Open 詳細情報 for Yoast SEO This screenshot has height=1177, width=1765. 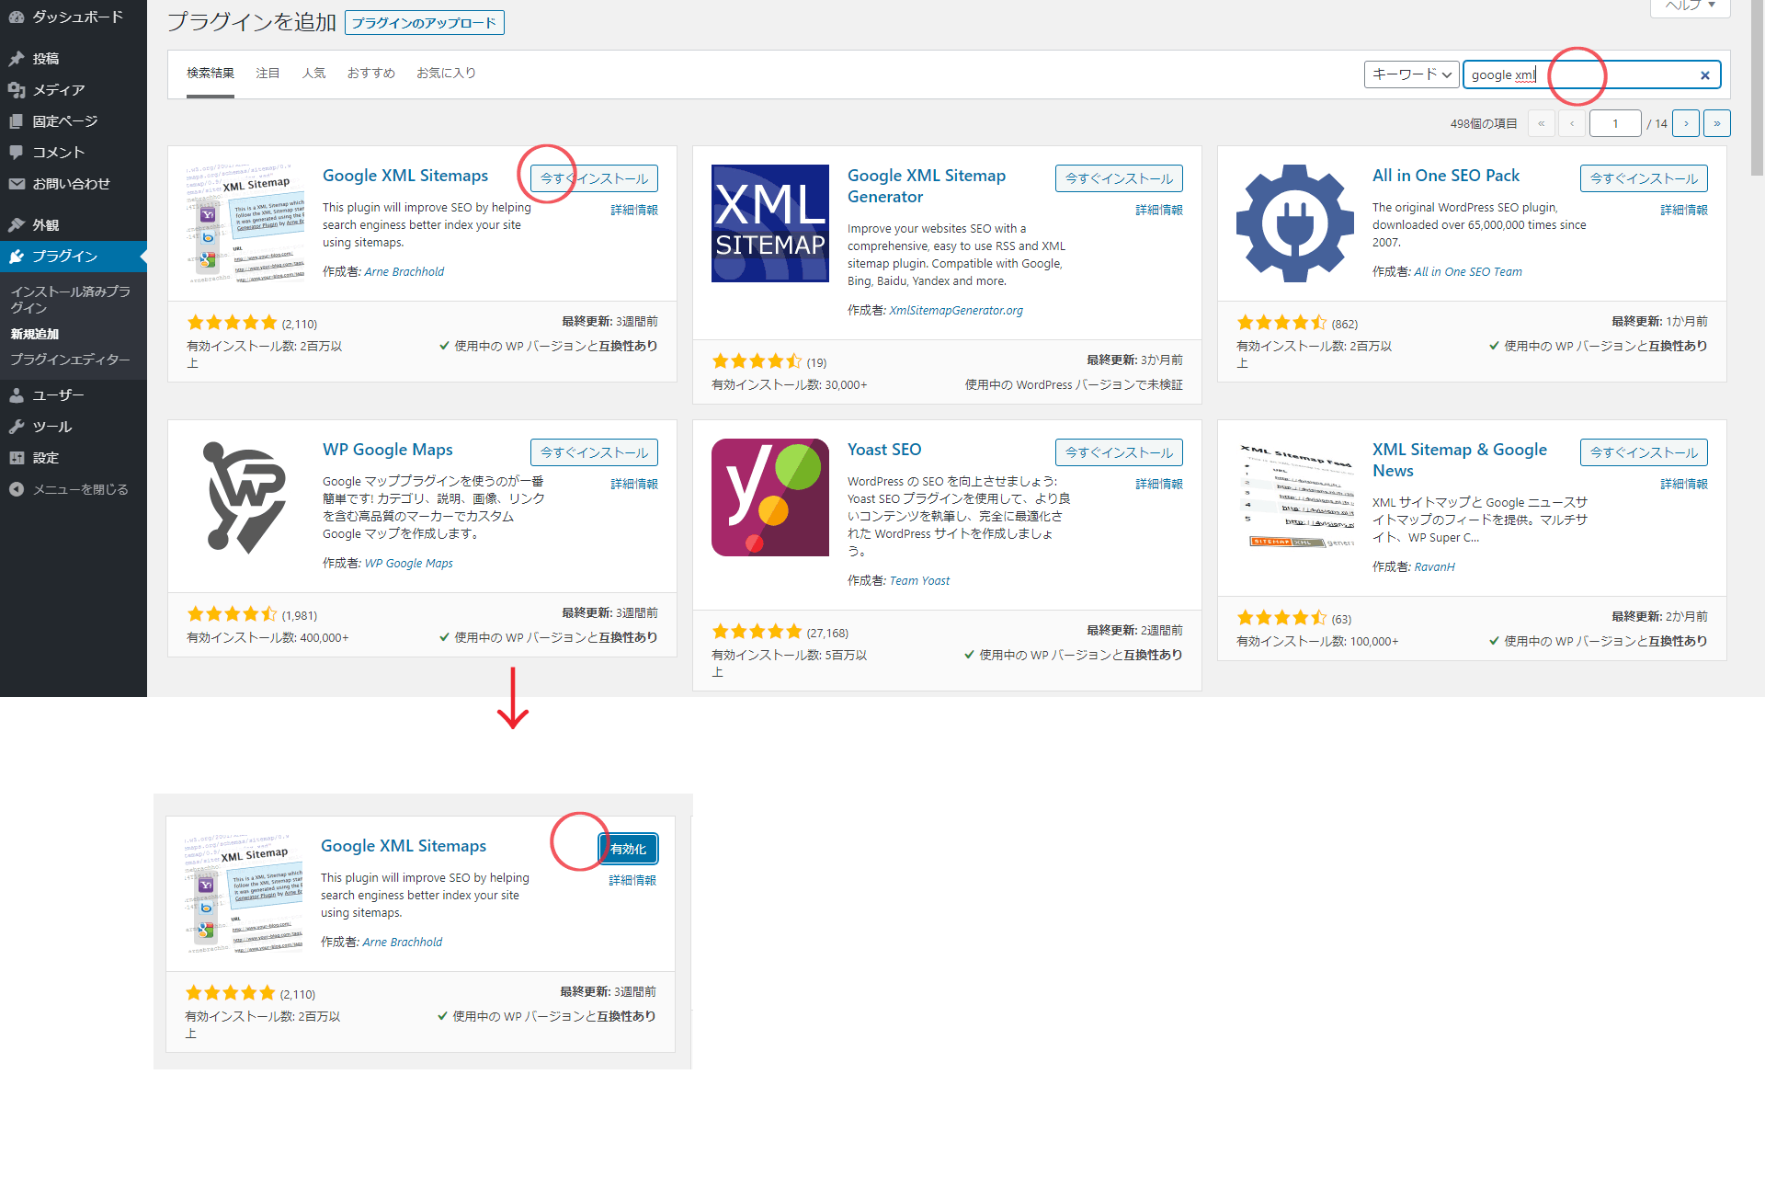pyautogui.click(x=1159, y=485)
